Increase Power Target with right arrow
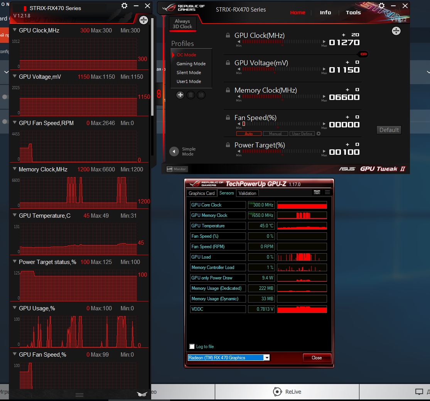Image resolution: width=430 pixels, height=401 pixels. tap(324, 151)
